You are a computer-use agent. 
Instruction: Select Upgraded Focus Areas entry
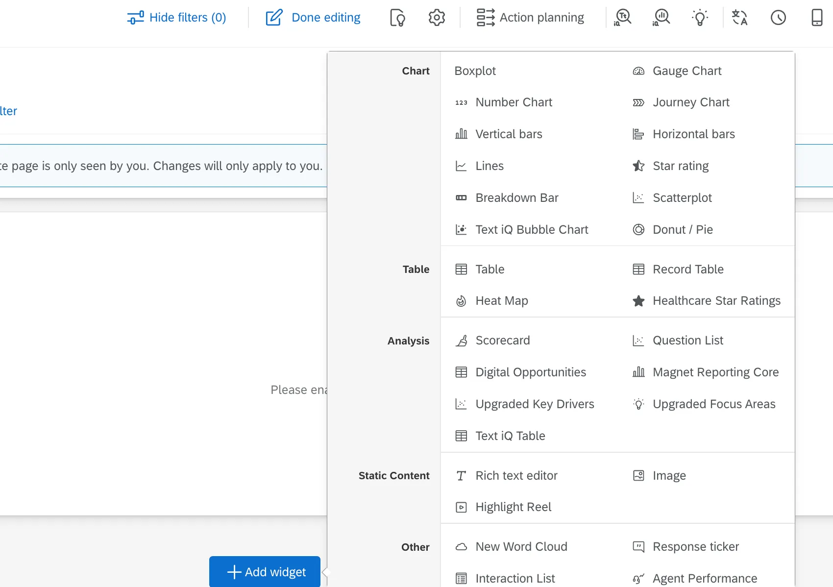704,404
